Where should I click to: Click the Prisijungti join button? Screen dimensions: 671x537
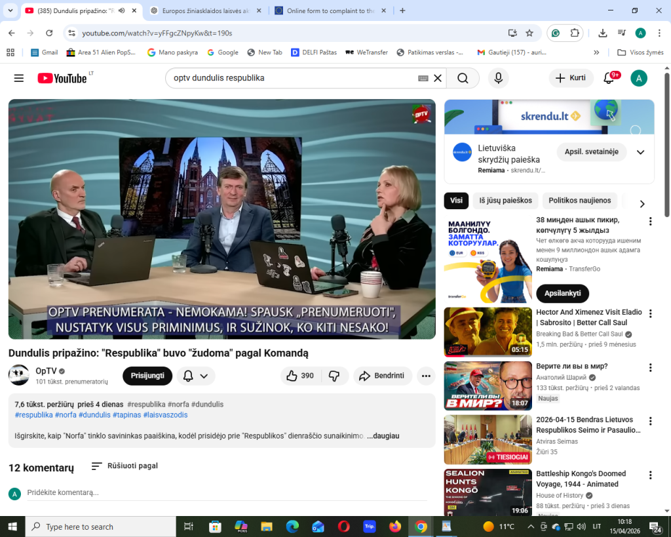pos(147,376)
